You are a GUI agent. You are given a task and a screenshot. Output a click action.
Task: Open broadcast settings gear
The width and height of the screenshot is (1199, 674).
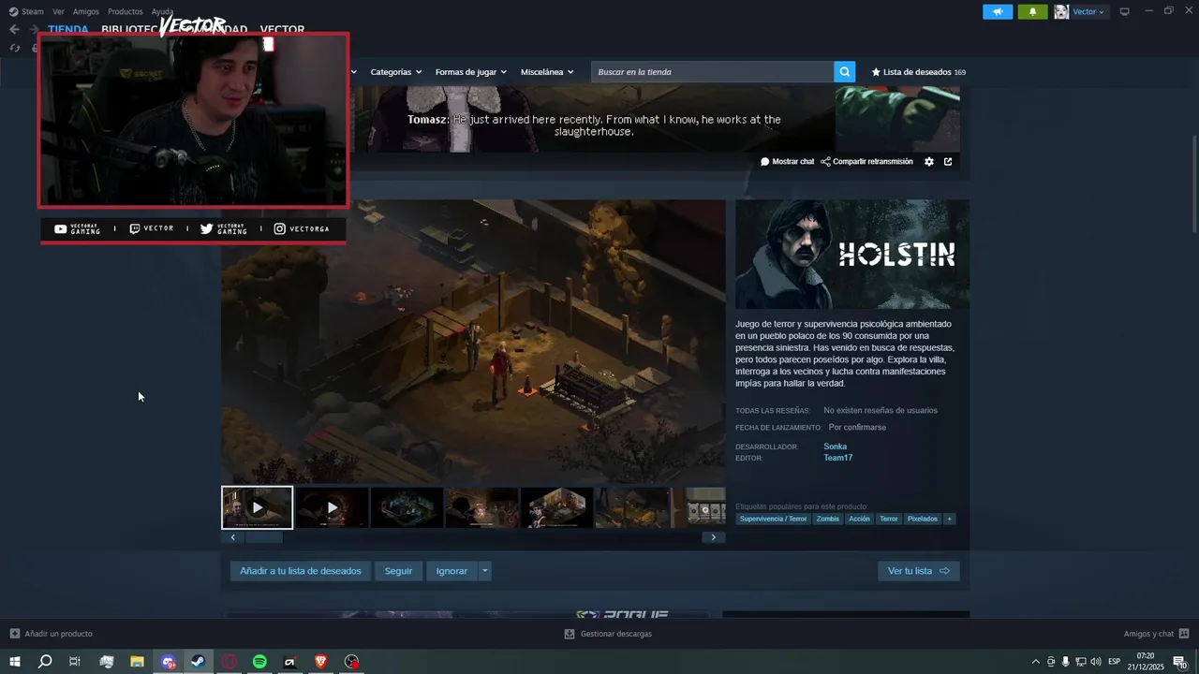[929, 162]
